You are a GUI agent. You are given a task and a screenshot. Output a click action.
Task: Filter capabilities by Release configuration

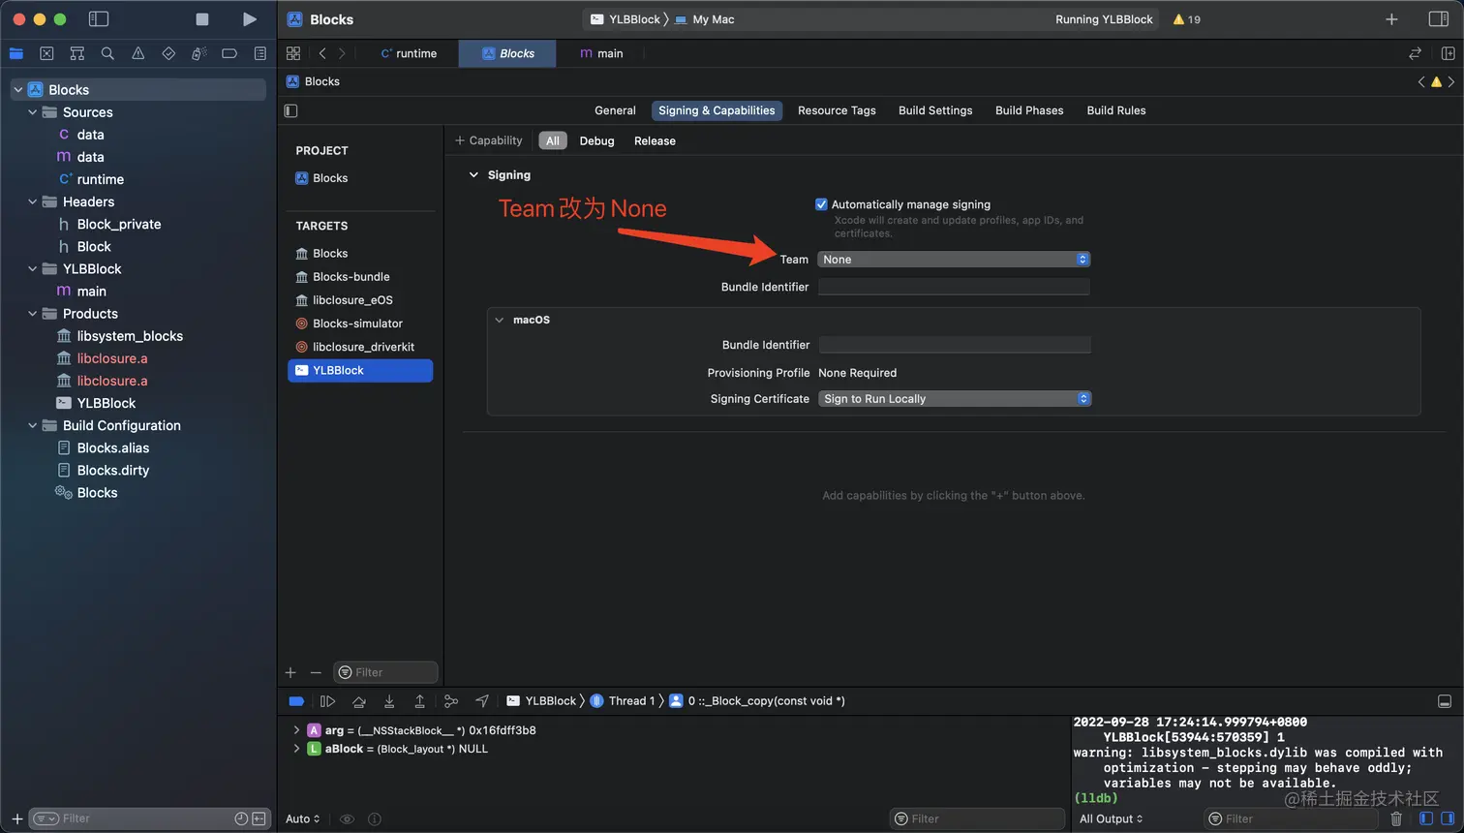655,140
